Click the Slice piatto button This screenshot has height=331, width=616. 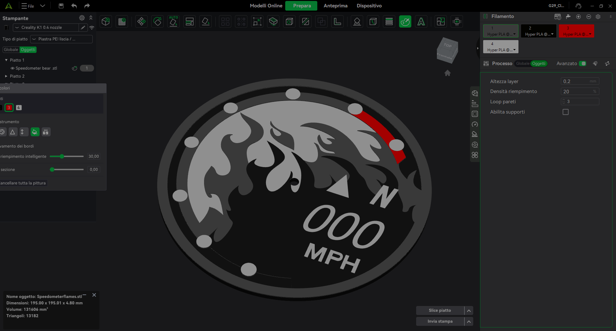440,310
